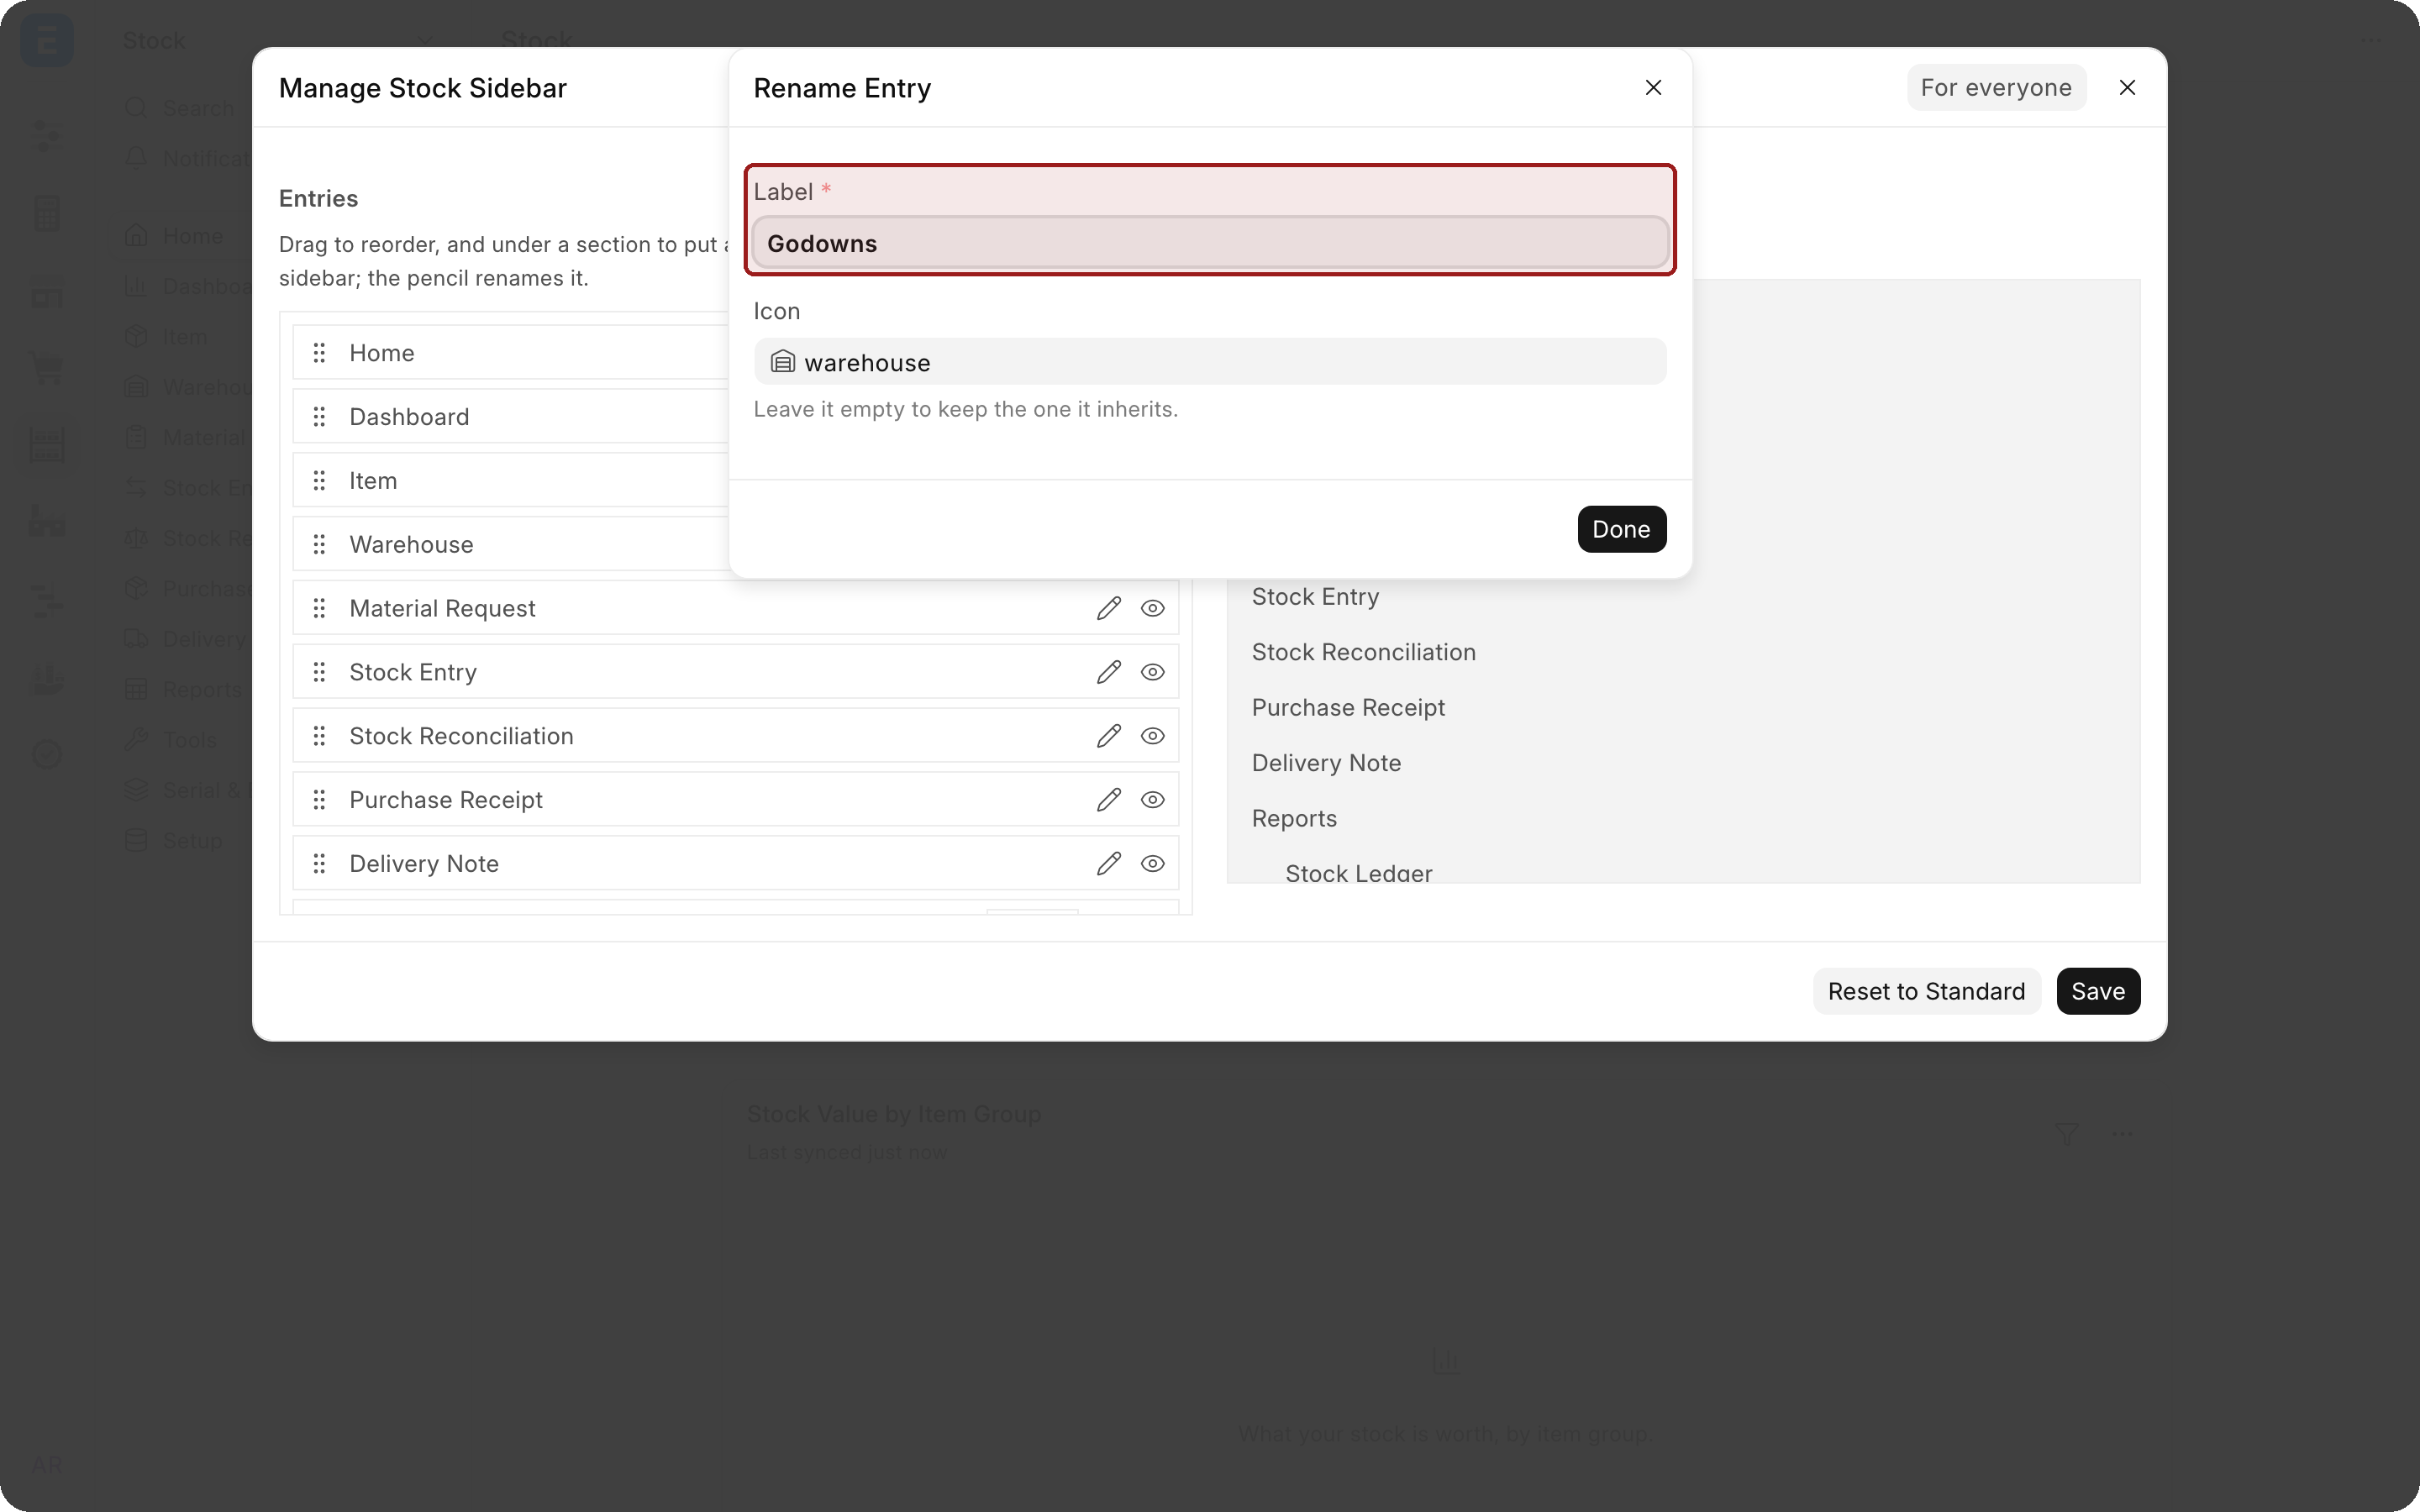Viewport: 2420px width, 1512px height.
Task: Click the Reports section in the preview
Action: (x=1294, y=819)
